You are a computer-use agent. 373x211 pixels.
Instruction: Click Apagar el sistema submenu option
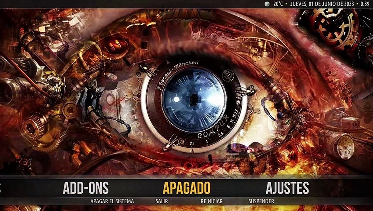click(112, 201)
